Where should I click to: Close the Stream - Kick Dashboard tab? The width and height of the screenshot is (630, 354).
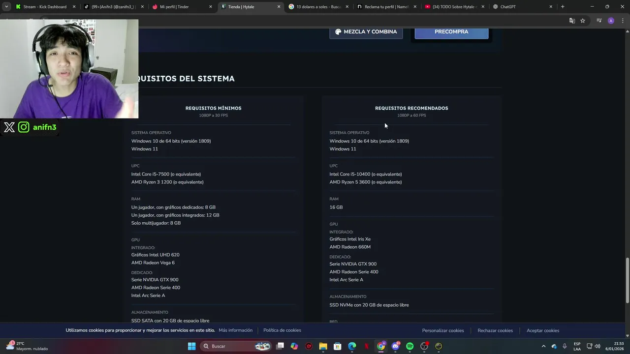pos(74,7)
